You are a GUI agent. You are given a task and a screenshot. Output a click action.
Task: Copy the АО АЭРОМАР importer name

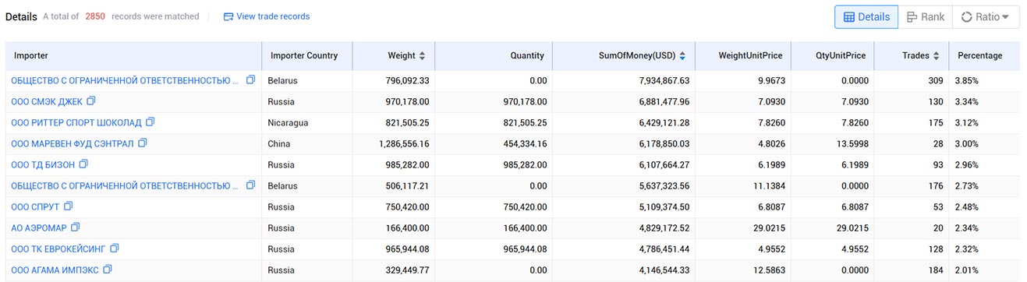pyautogui.click(x=75, y=227)
